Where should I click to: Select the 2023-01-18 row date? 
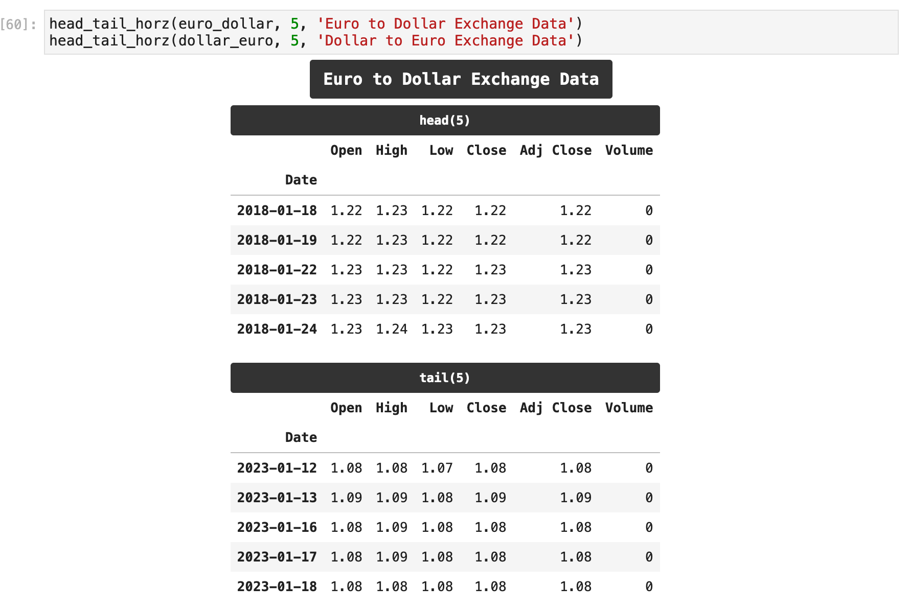pyautogui.click(x=277, y=587)
